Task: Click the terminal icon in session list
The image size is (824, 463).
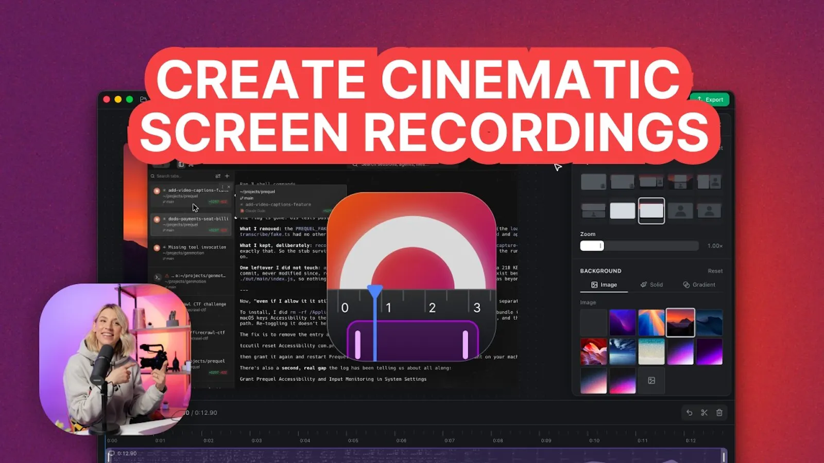Action: (158, 277)
